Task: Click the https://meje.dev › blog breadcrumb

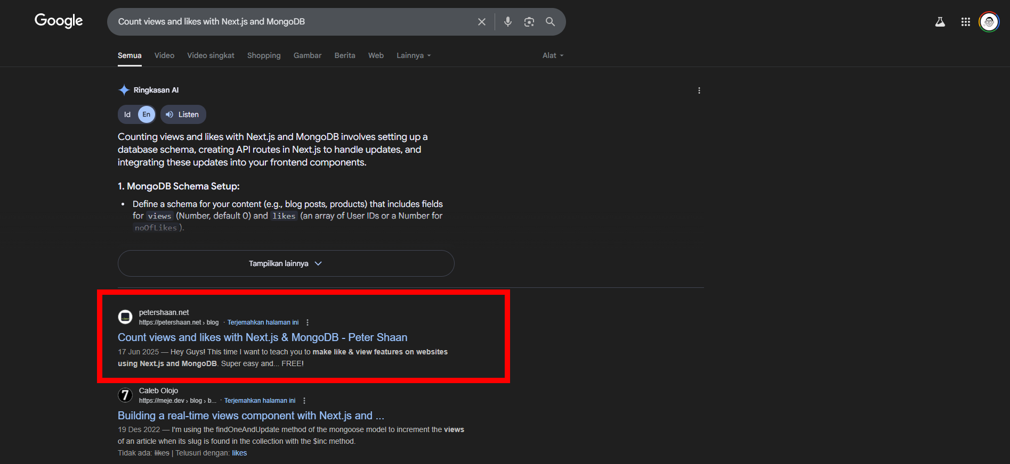Action: click(177, 401)
